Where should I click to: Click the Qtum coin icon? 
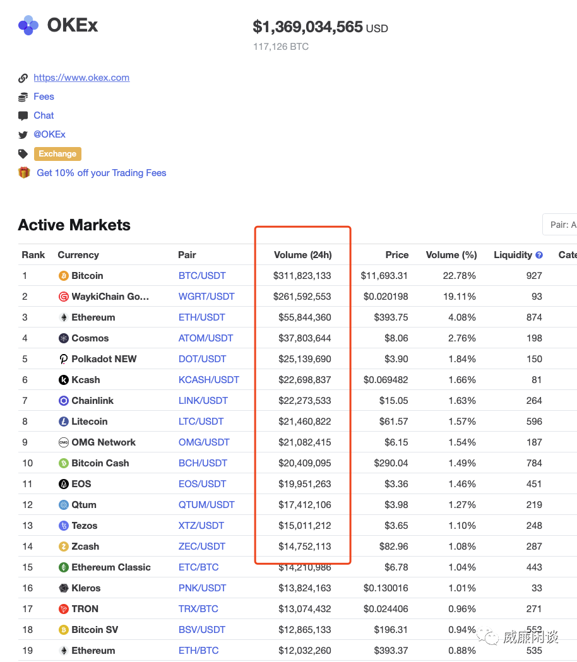[x=63, y=505]
